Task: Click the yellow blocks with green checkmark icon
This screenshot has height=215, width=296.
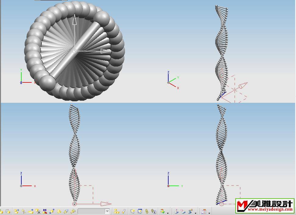Action: click(x=162, y=211)
